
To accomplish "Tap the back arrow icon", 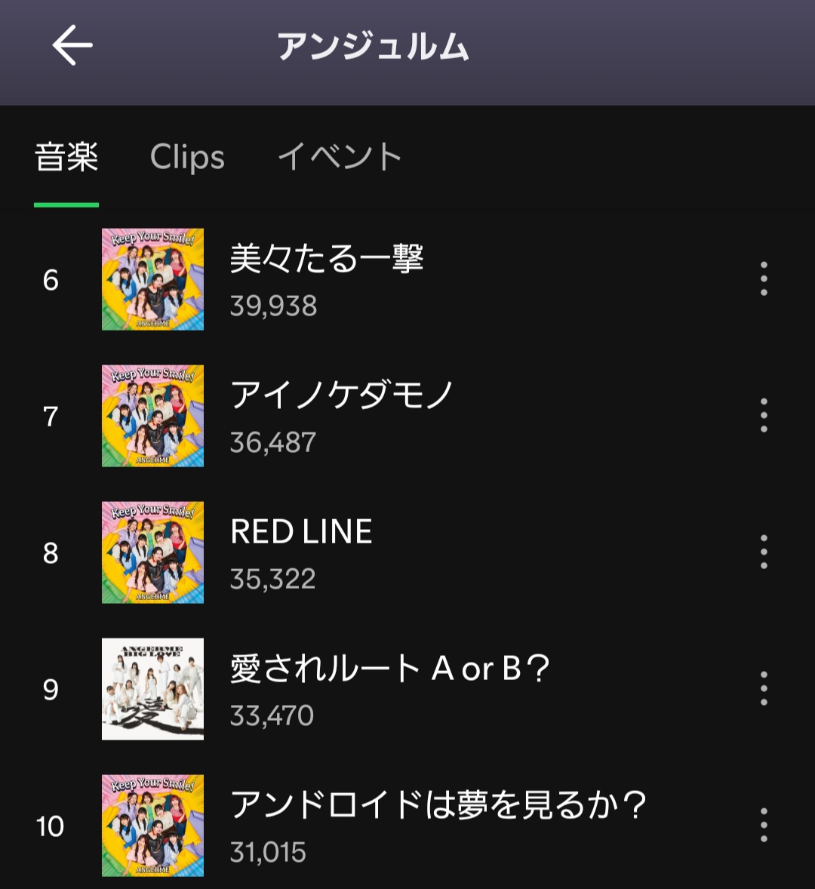I will pos(72,45).
